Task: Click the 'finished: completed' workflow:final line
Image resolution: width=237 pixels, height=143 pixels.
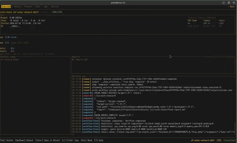Action: (x=109, y=121)
